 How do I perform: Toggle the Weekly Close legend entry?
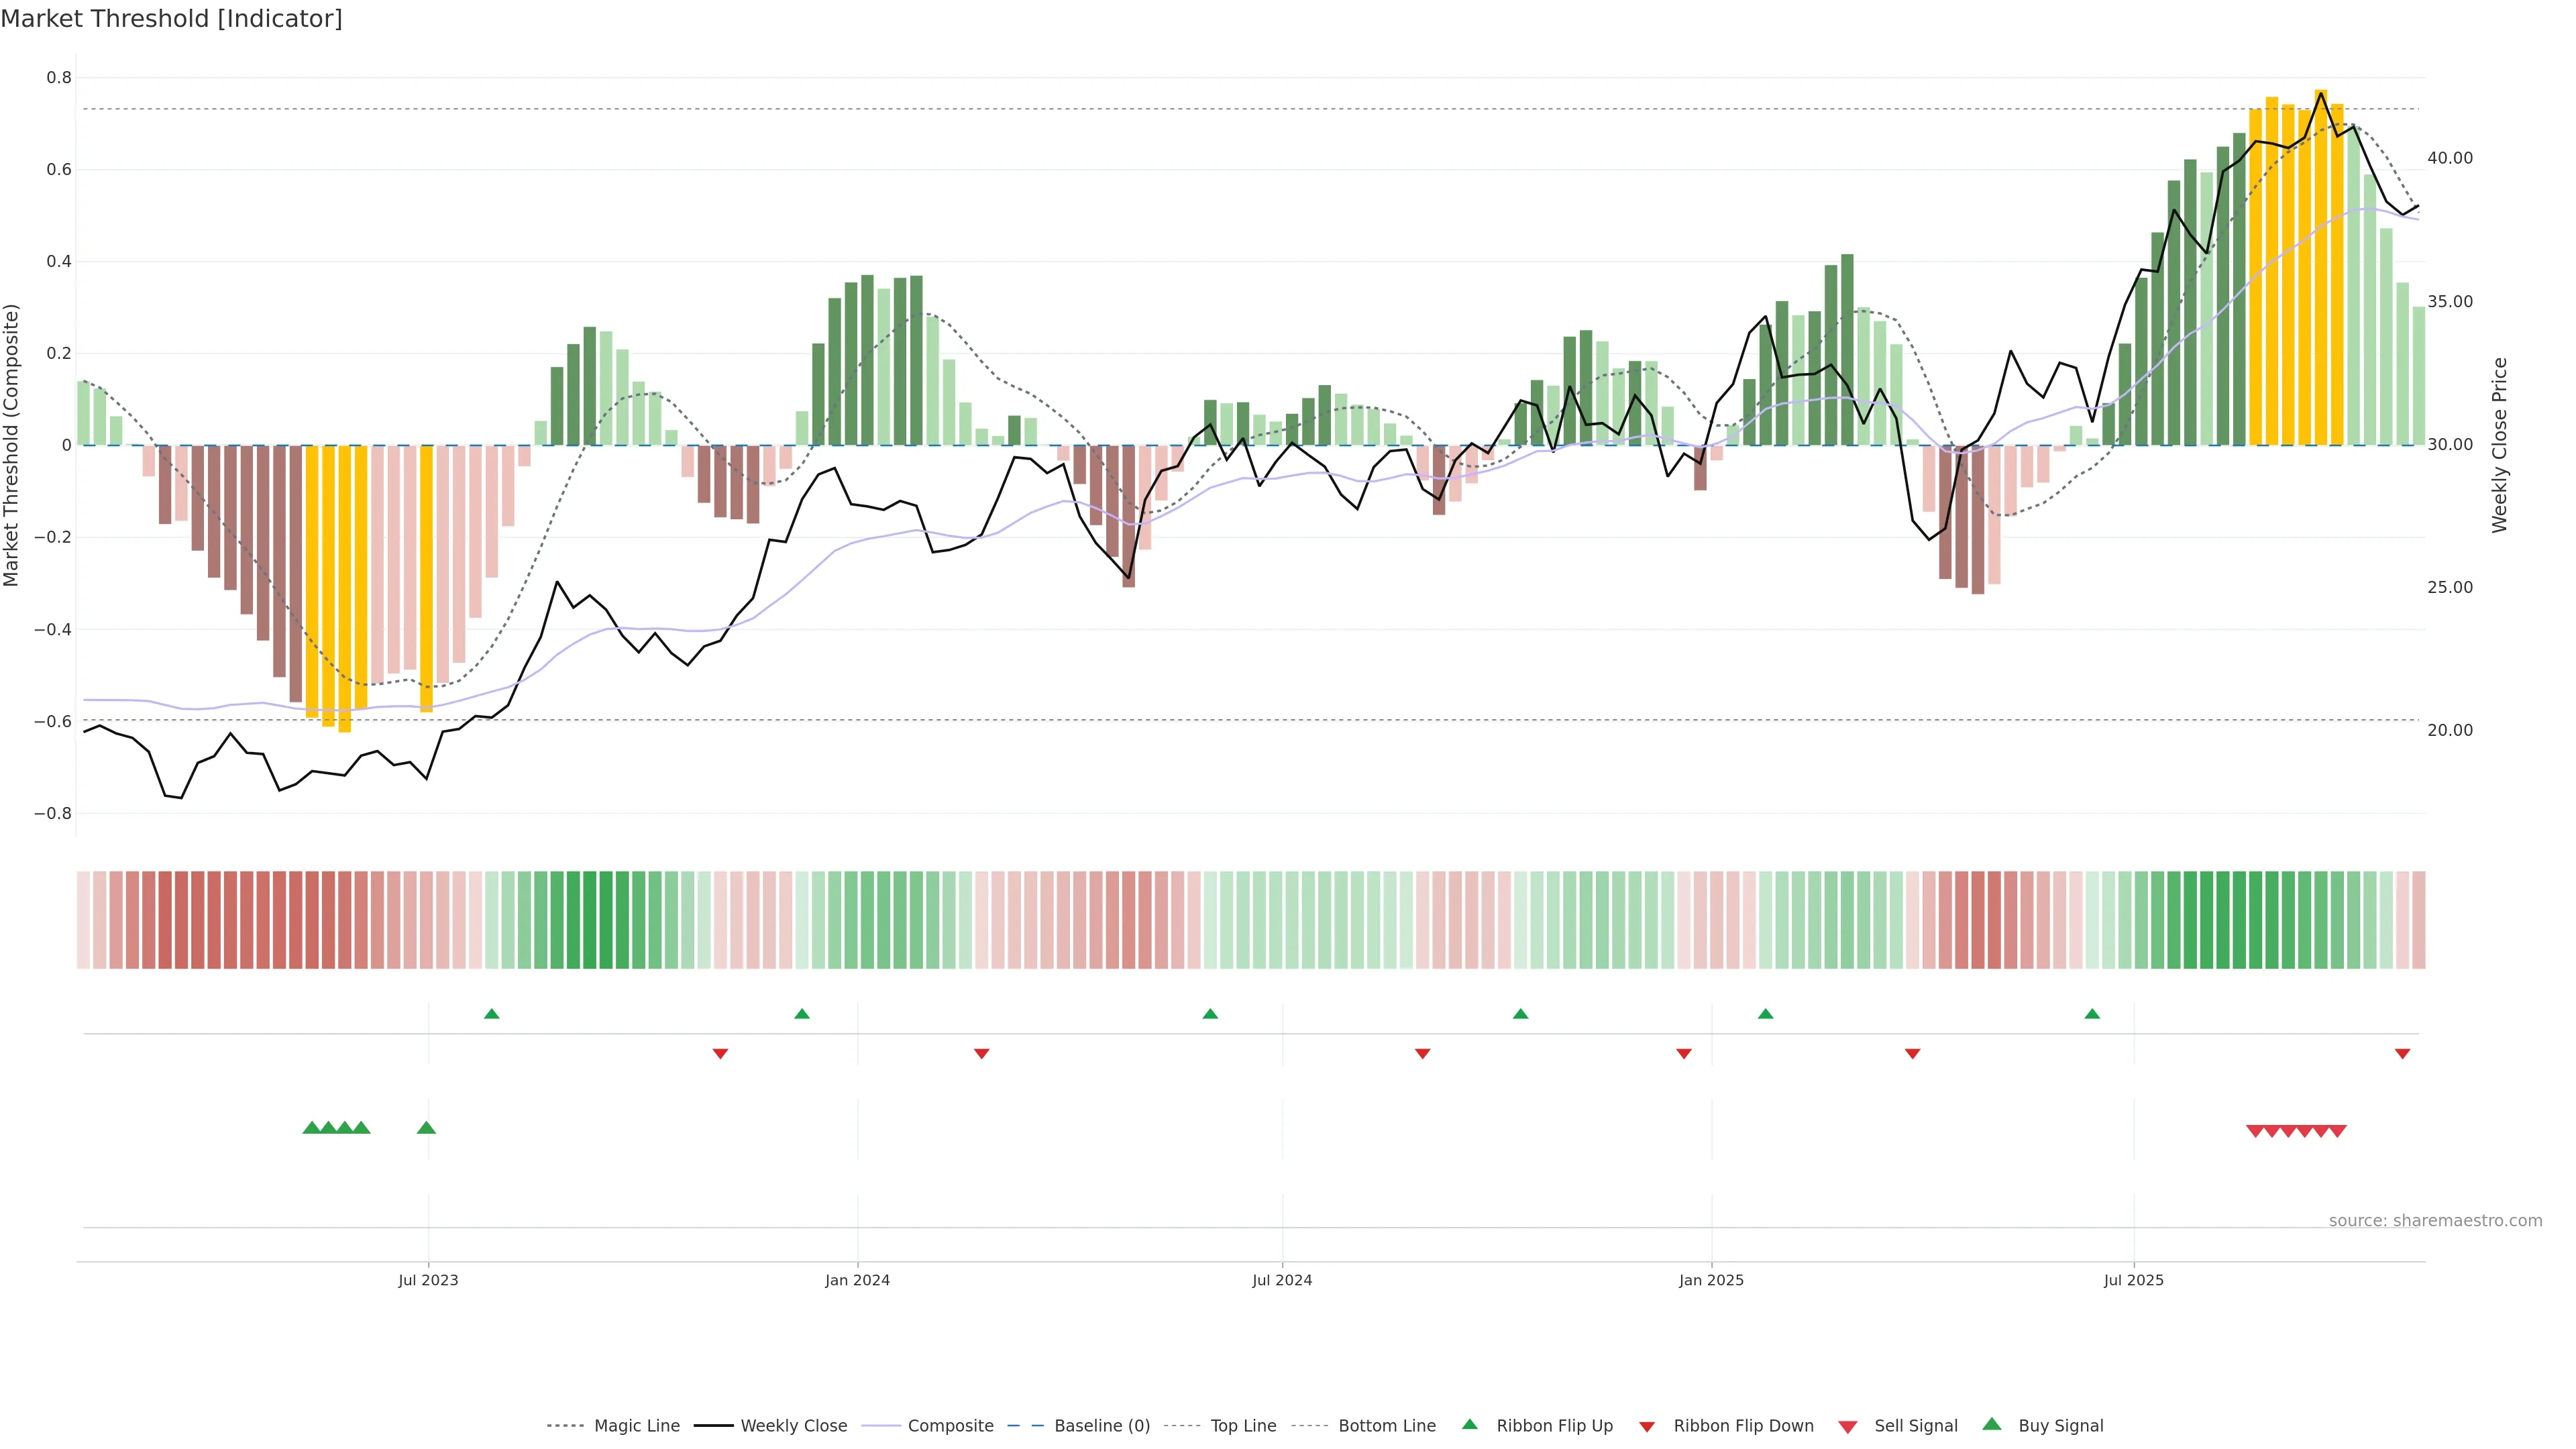pos(793,1426)
